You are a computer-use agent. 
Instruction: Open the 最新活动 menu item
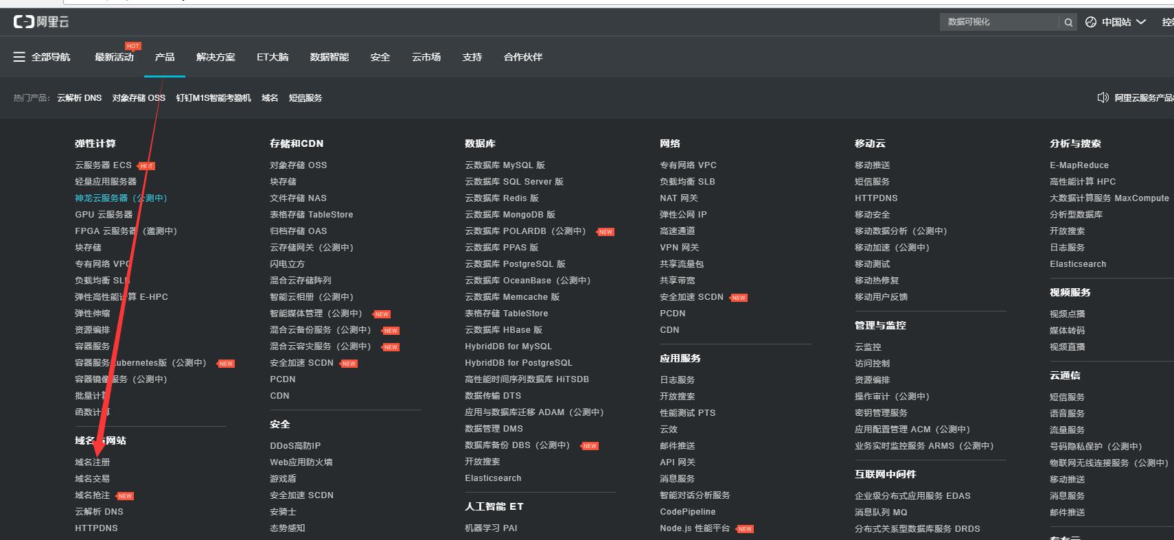point(114,57)
